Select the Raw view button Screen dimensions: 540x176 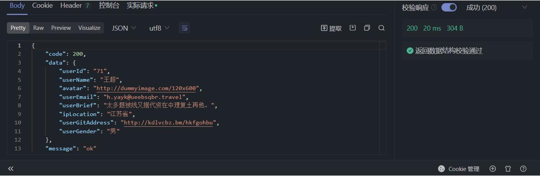tap(38, 28)
